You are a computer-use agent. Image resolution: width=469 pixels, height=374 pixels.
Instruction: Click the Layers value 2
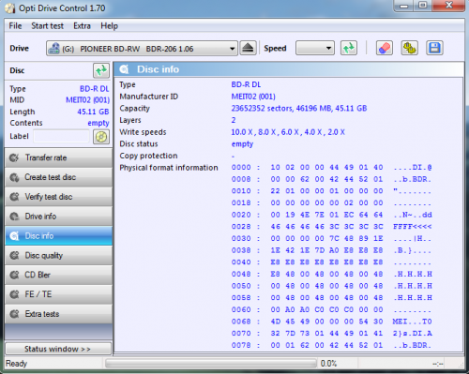pos(234,120)
